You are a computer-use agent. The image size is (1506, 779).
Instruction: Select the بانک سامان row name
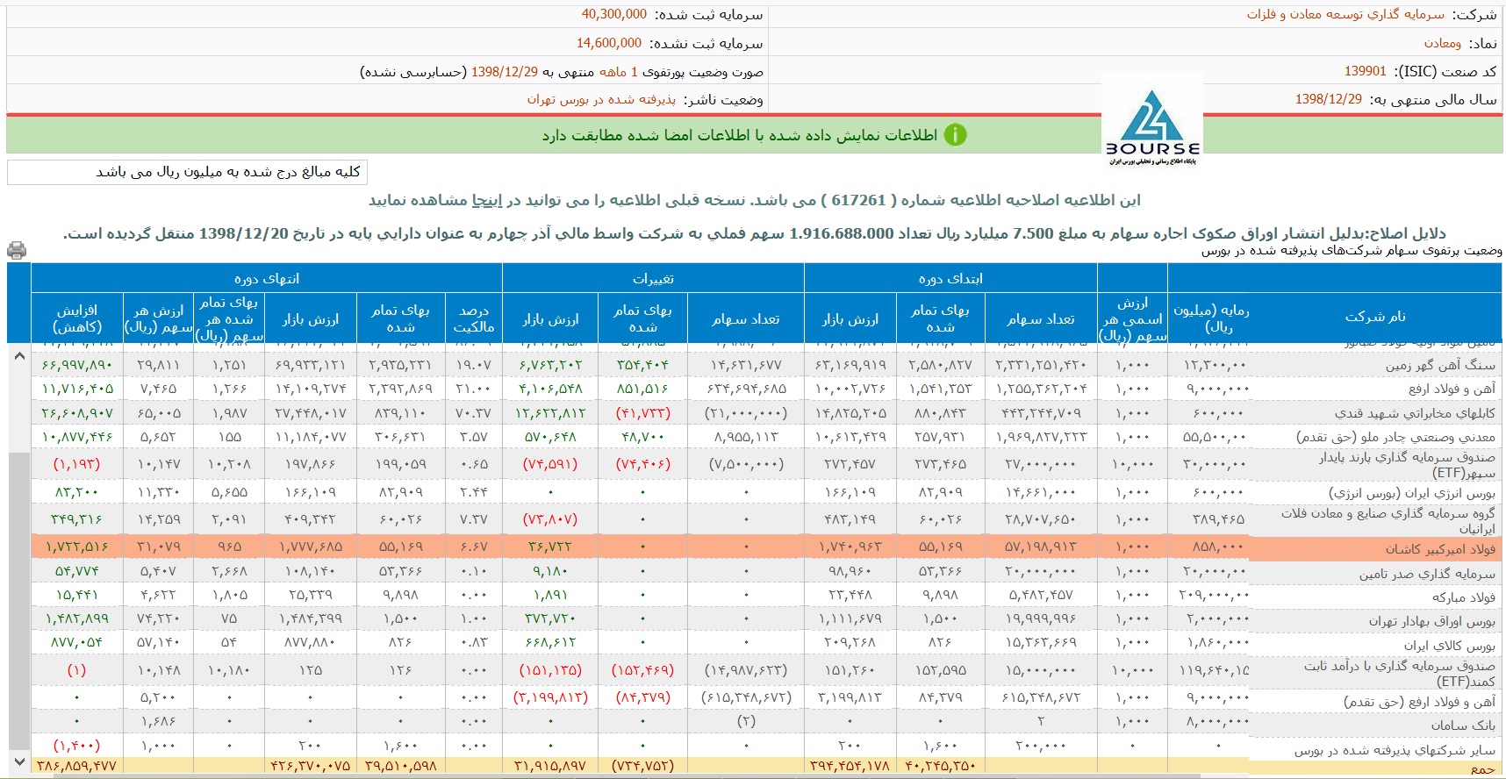click(x=1463, y=725)
